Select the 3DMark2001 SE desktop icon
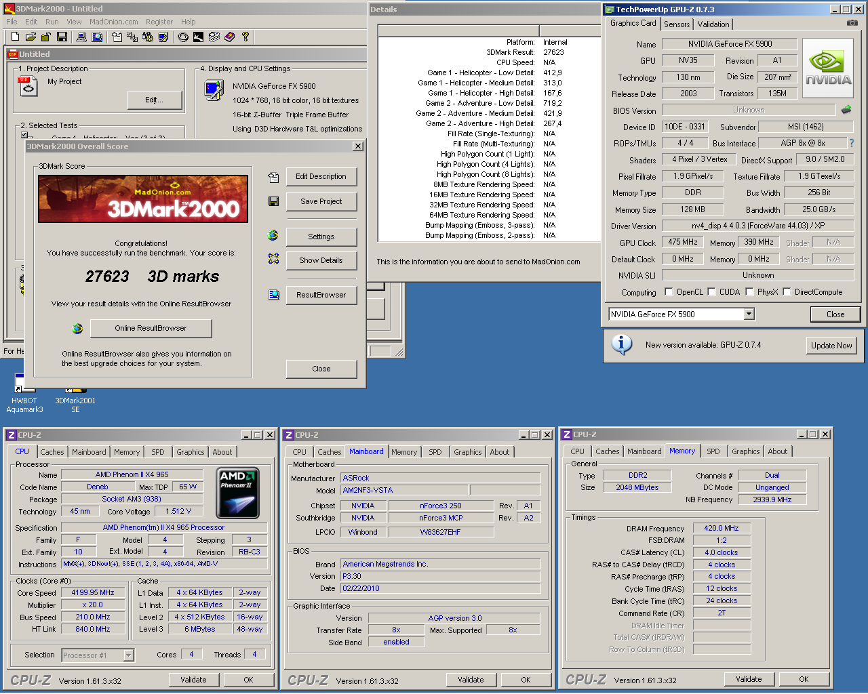The width and height of the screenshot is (868, 694). tap(75, 399)
